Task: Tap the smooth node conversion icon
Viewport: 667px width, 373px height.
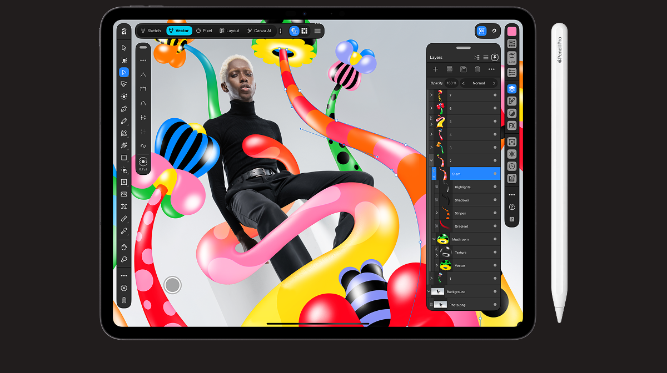Action: (x=143, y=103)
